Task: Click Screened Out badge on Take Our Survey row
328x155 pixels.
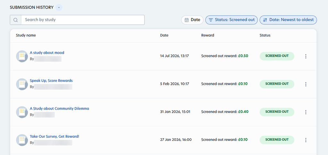Action: pyautogui.click(x=277, y=140)
